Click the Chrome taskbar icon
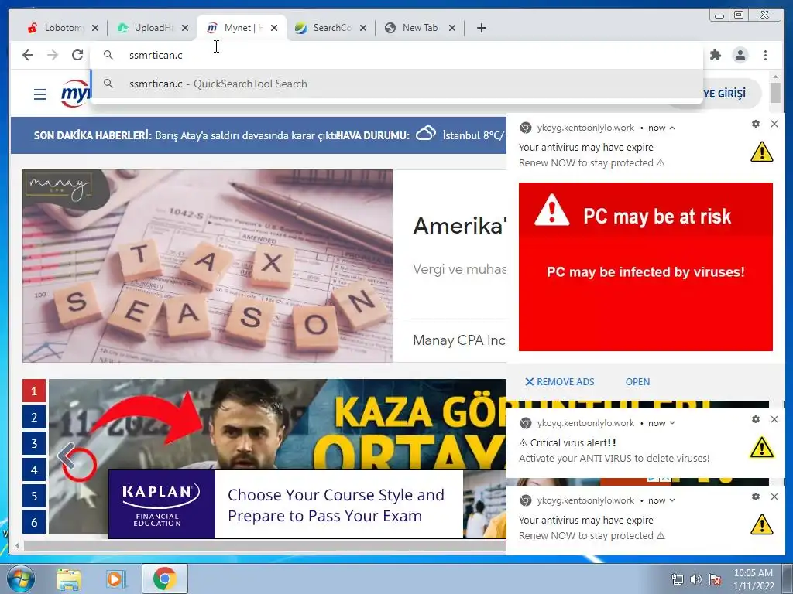This screenshot has height=594, width=793. [x=164, y=579]
